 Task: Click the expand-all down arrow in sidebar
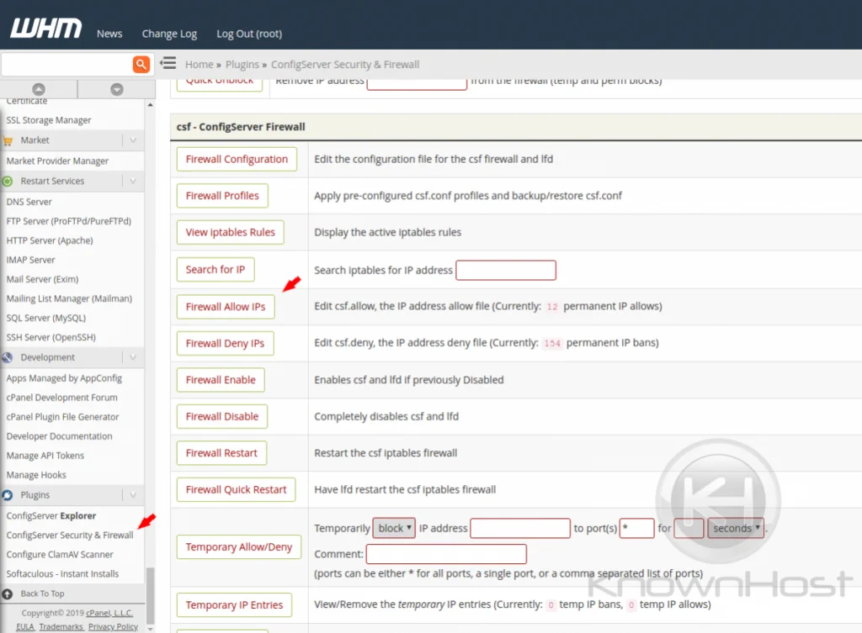click(x=116, y=89)
